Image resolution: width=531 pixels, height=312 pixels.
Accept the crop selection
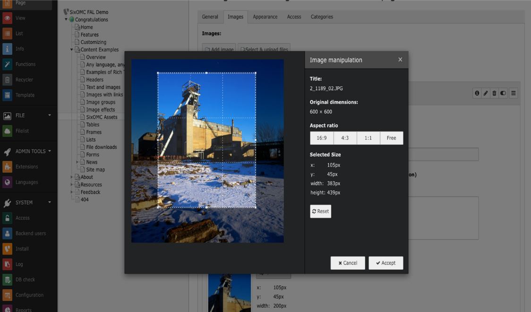[385, 263]
